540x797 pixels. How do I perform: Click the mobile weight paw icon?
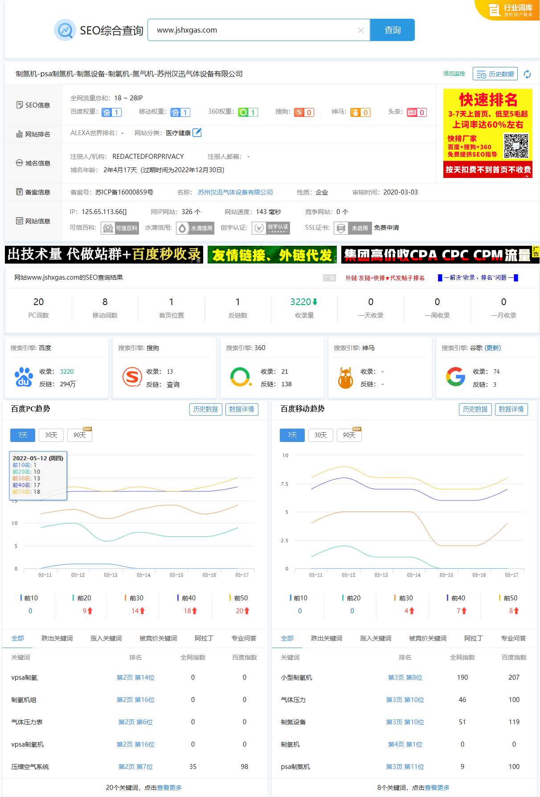(180, 112)
